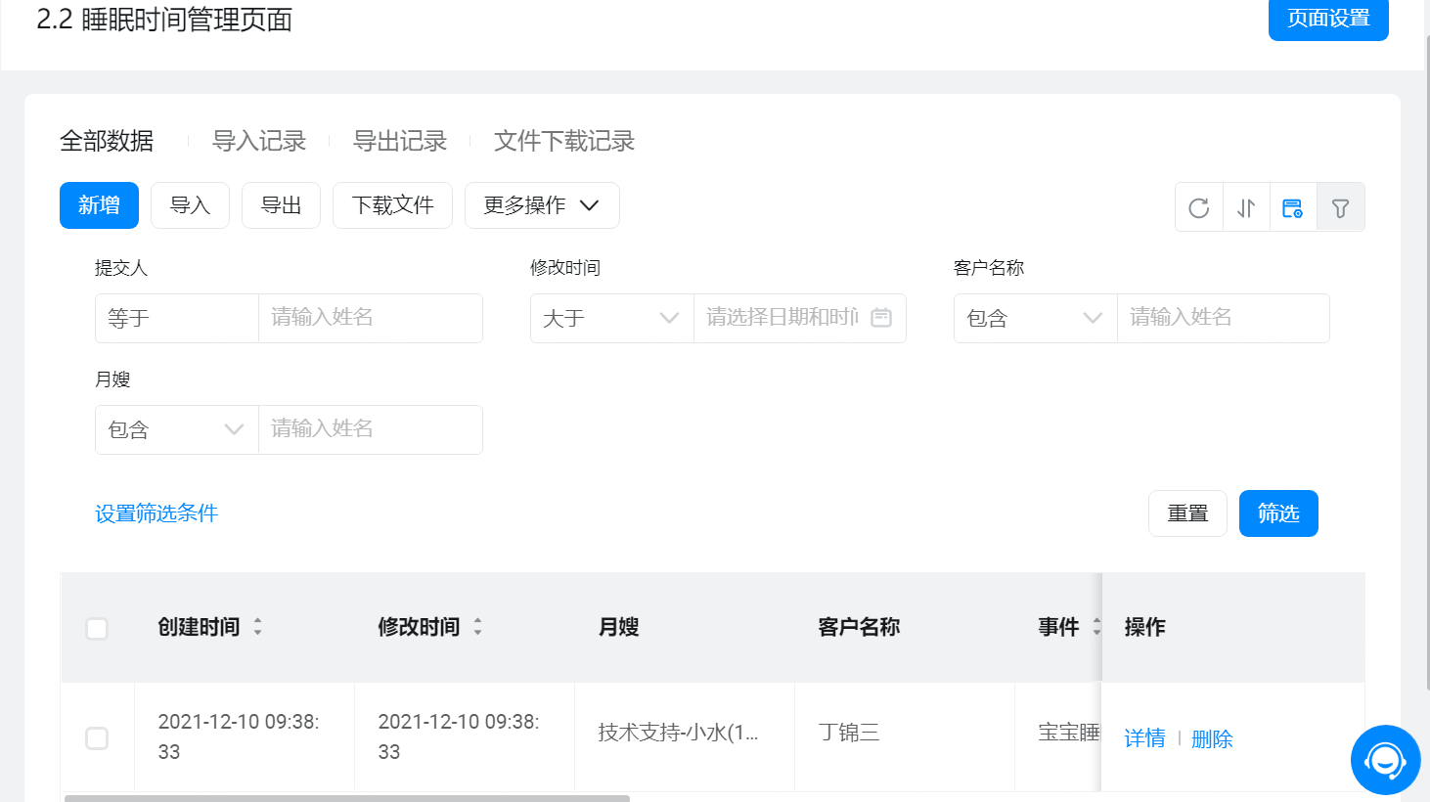Click the calendar icon in 修改时间 field
1430x802 pixels.
tap(881, 318)
